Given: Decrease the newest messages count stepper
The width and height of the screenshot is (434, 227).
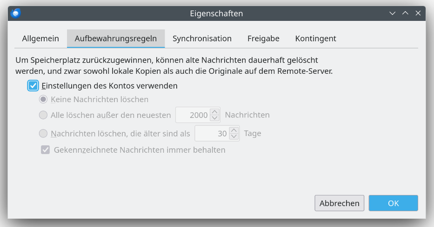Looking at the screenshot, I should [214, 118].
